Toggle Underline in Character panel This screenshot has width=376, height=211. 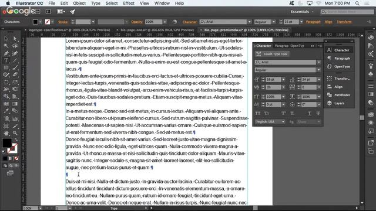tap(310, 113)
